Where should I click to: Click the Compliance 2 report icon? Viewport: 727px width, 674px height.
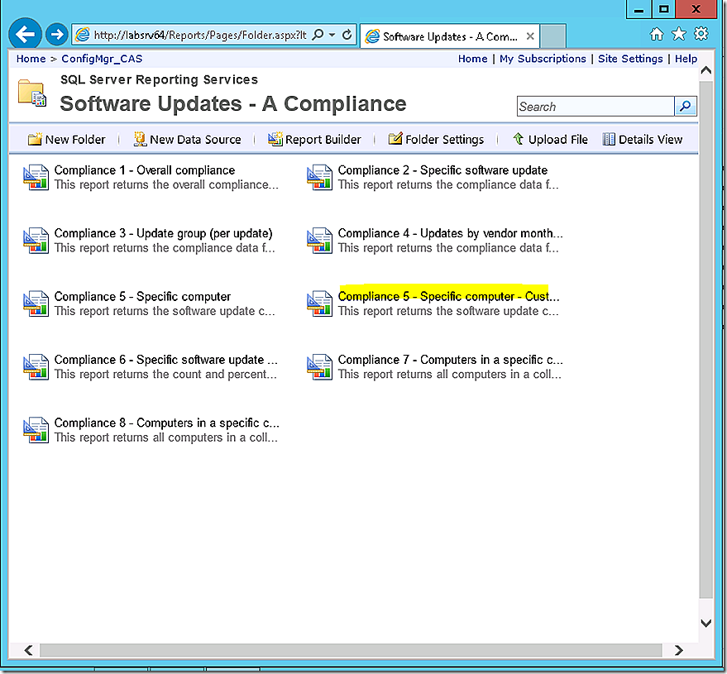pyautogui.click(x=319, y=177)
